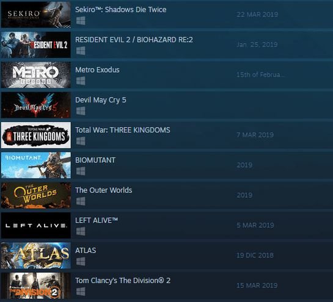Click the Windows icon under Resident Evil 2
This screenshot has width=333, height=302.
[81, 51]
